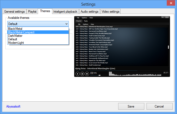Image resolution: width=177 pixels, height=114 pixels.
Task: Click pause icon in theme preview
Action: 82,74
